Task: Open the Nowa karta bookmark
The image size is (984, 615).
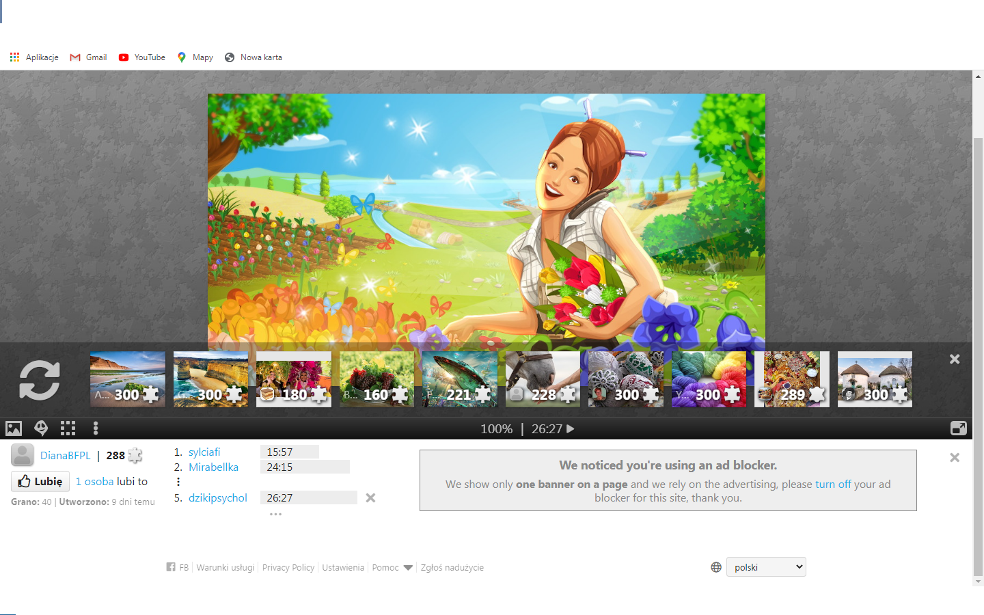Action: point(254,57)
